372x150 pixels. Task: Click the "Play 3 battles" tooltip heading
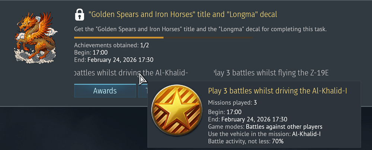click(278, 91)
